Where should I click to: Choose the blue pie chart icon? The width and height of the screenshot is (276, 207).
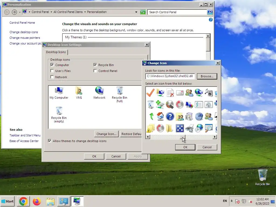point(199,116)
